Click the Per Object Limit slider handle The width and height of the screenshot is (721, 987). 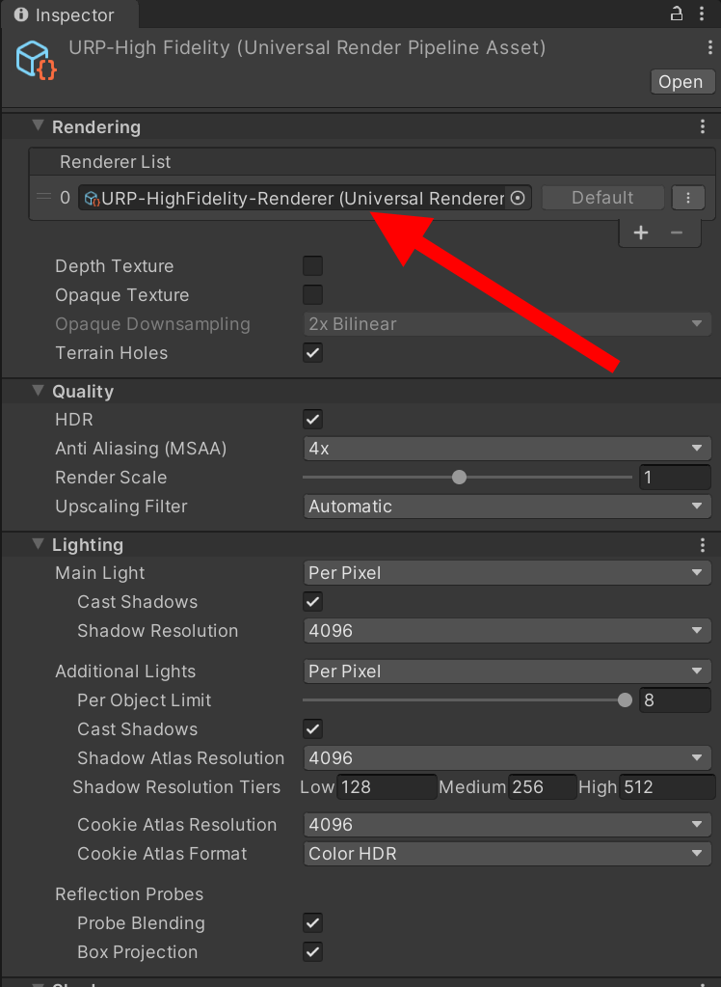pos(625,699)
